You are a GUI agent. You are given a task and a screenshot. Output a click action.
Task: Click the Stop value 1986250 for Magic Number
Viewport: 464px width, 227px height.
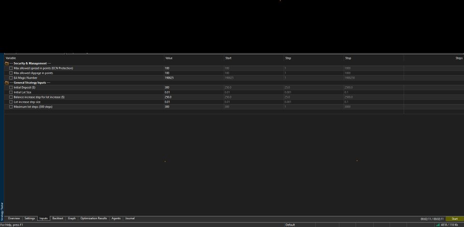(374, 78)
